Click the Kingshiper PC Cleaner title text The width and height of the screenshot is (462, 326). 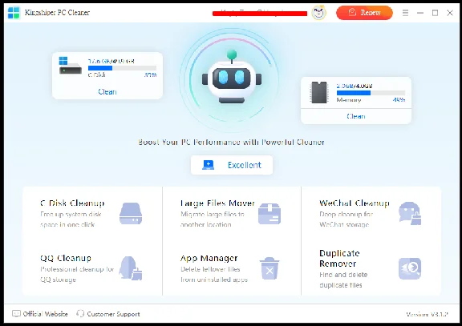[57, 13]
